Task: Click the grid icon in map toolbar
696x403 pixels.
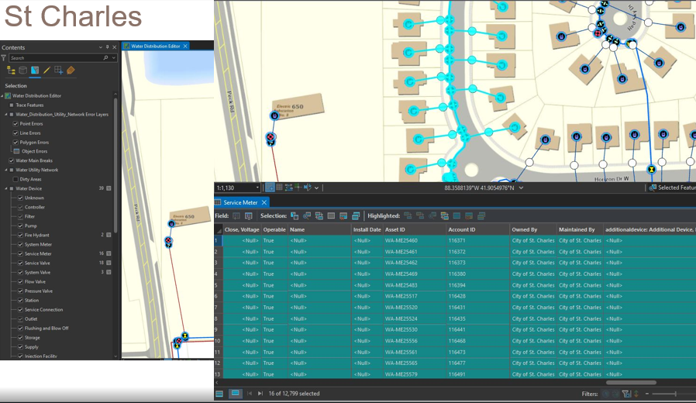Action: [279, 188]
